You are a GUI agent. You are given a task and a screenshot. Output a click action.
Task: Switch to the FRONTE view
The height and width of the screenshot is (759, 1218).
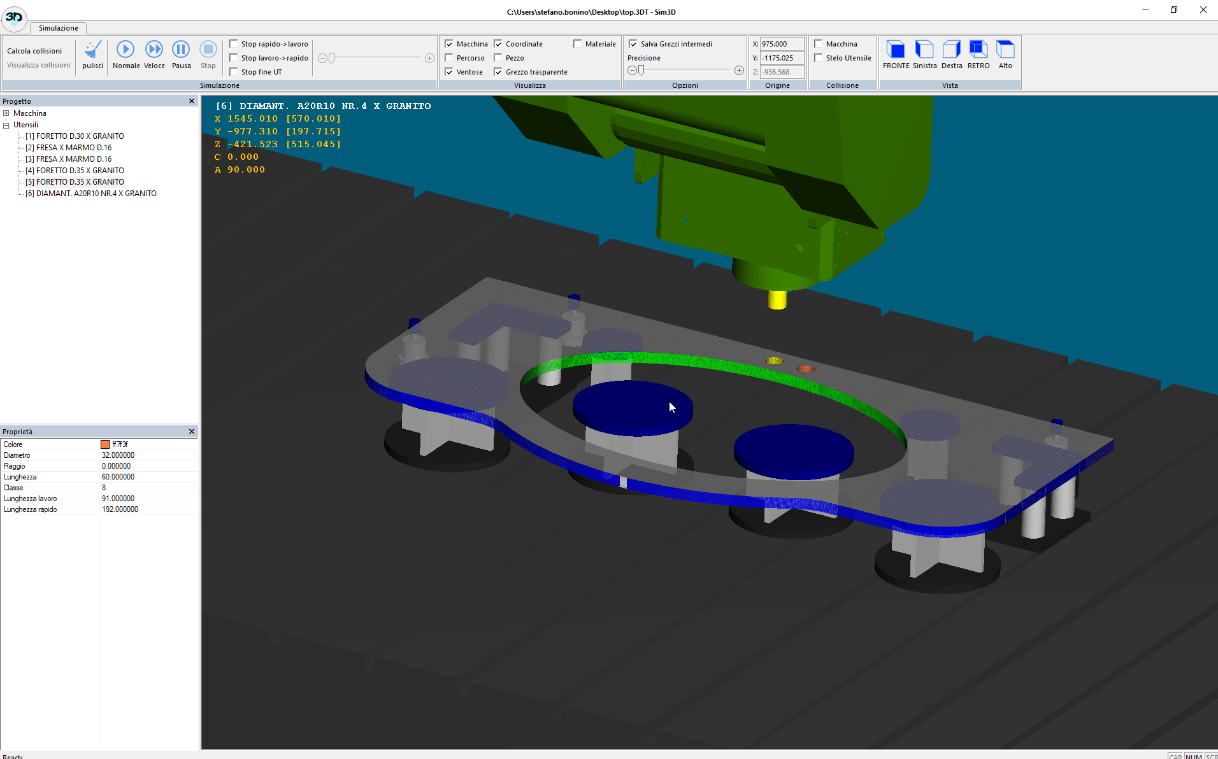click(896, 50)
